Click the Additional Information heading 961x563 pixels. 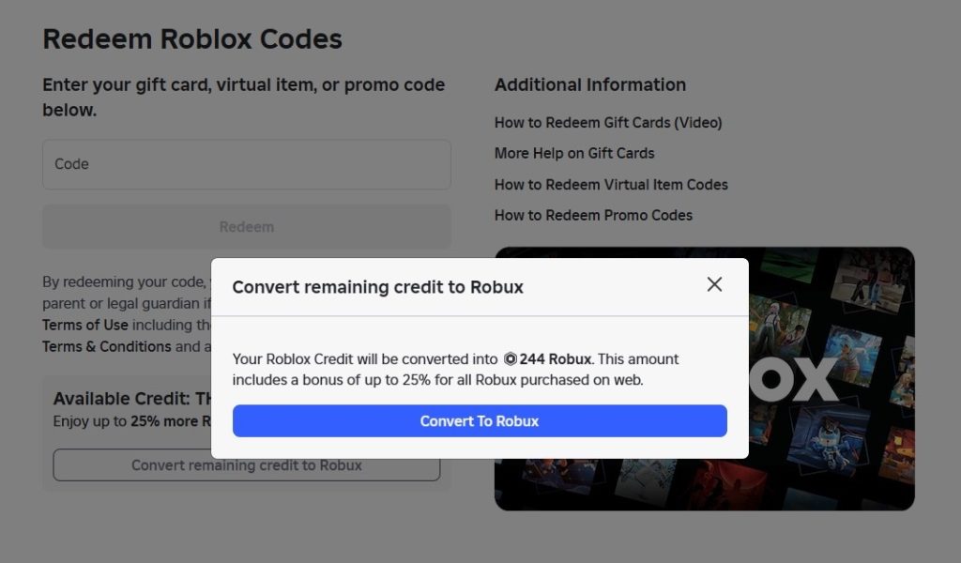point(590,85)
